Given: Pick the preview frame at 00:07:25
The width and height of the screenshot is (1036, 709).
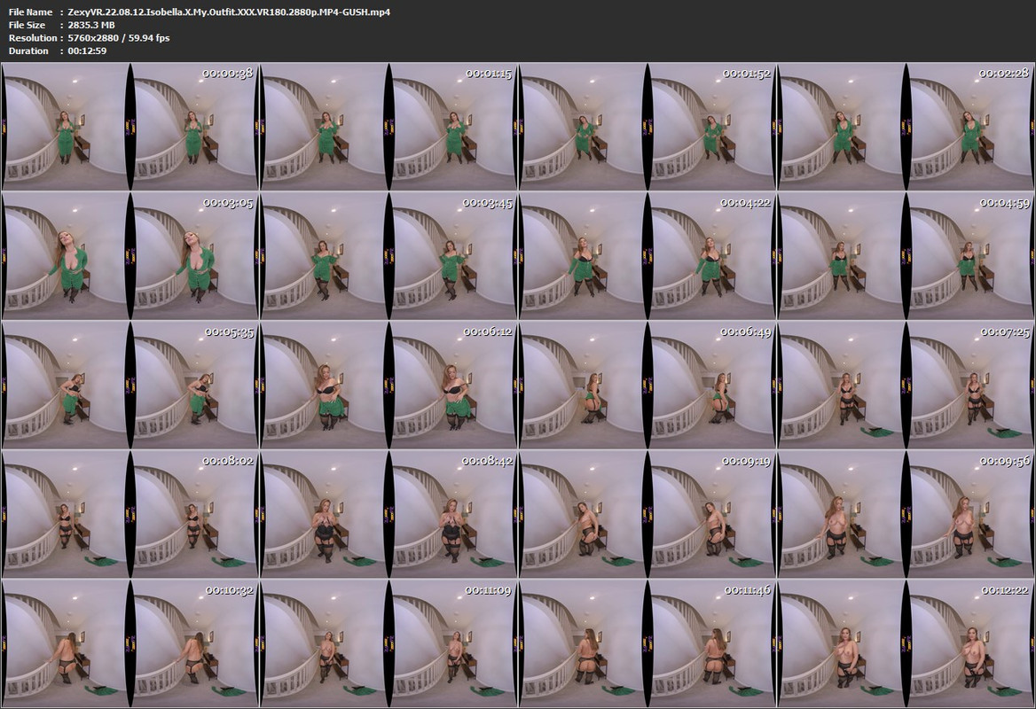Looking at the screenshot, I should [906, 385].
